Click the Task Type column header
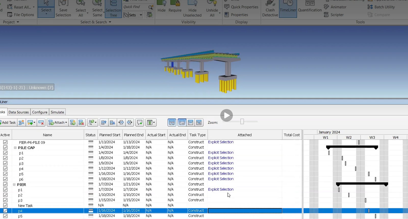This screenshot has width=408, height=219. pyautogui.click(x=198, y=135)
